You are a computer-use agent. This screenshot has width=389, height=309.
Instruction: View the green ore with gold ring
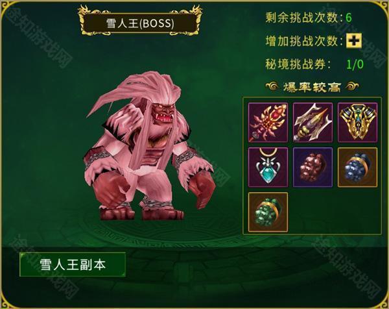tap(268, 212)
